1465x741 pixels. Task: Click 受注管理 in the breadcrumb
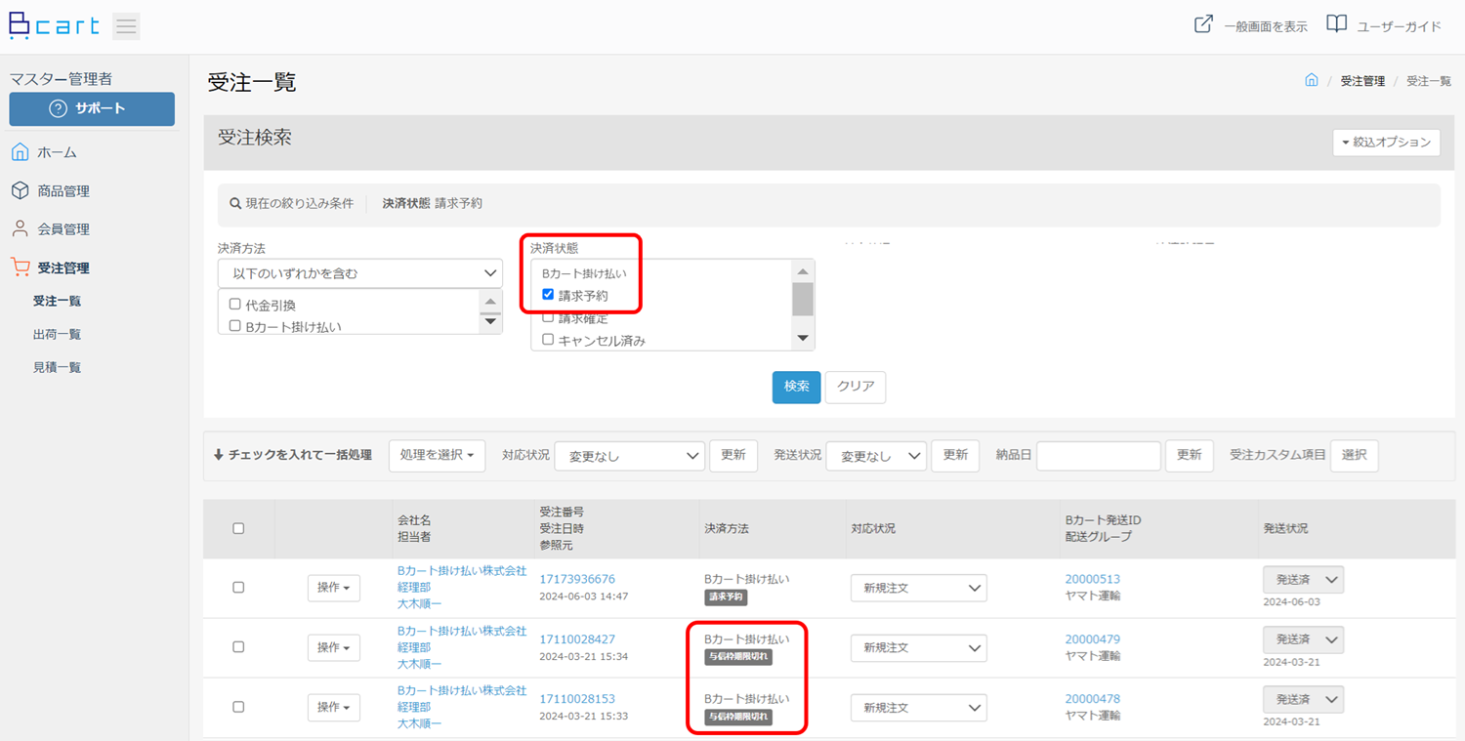(x=1362, y=81)
